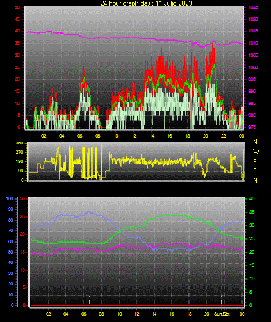Click the 990 pressure axis label
The image size is (271, 322).
coord(252,91)
